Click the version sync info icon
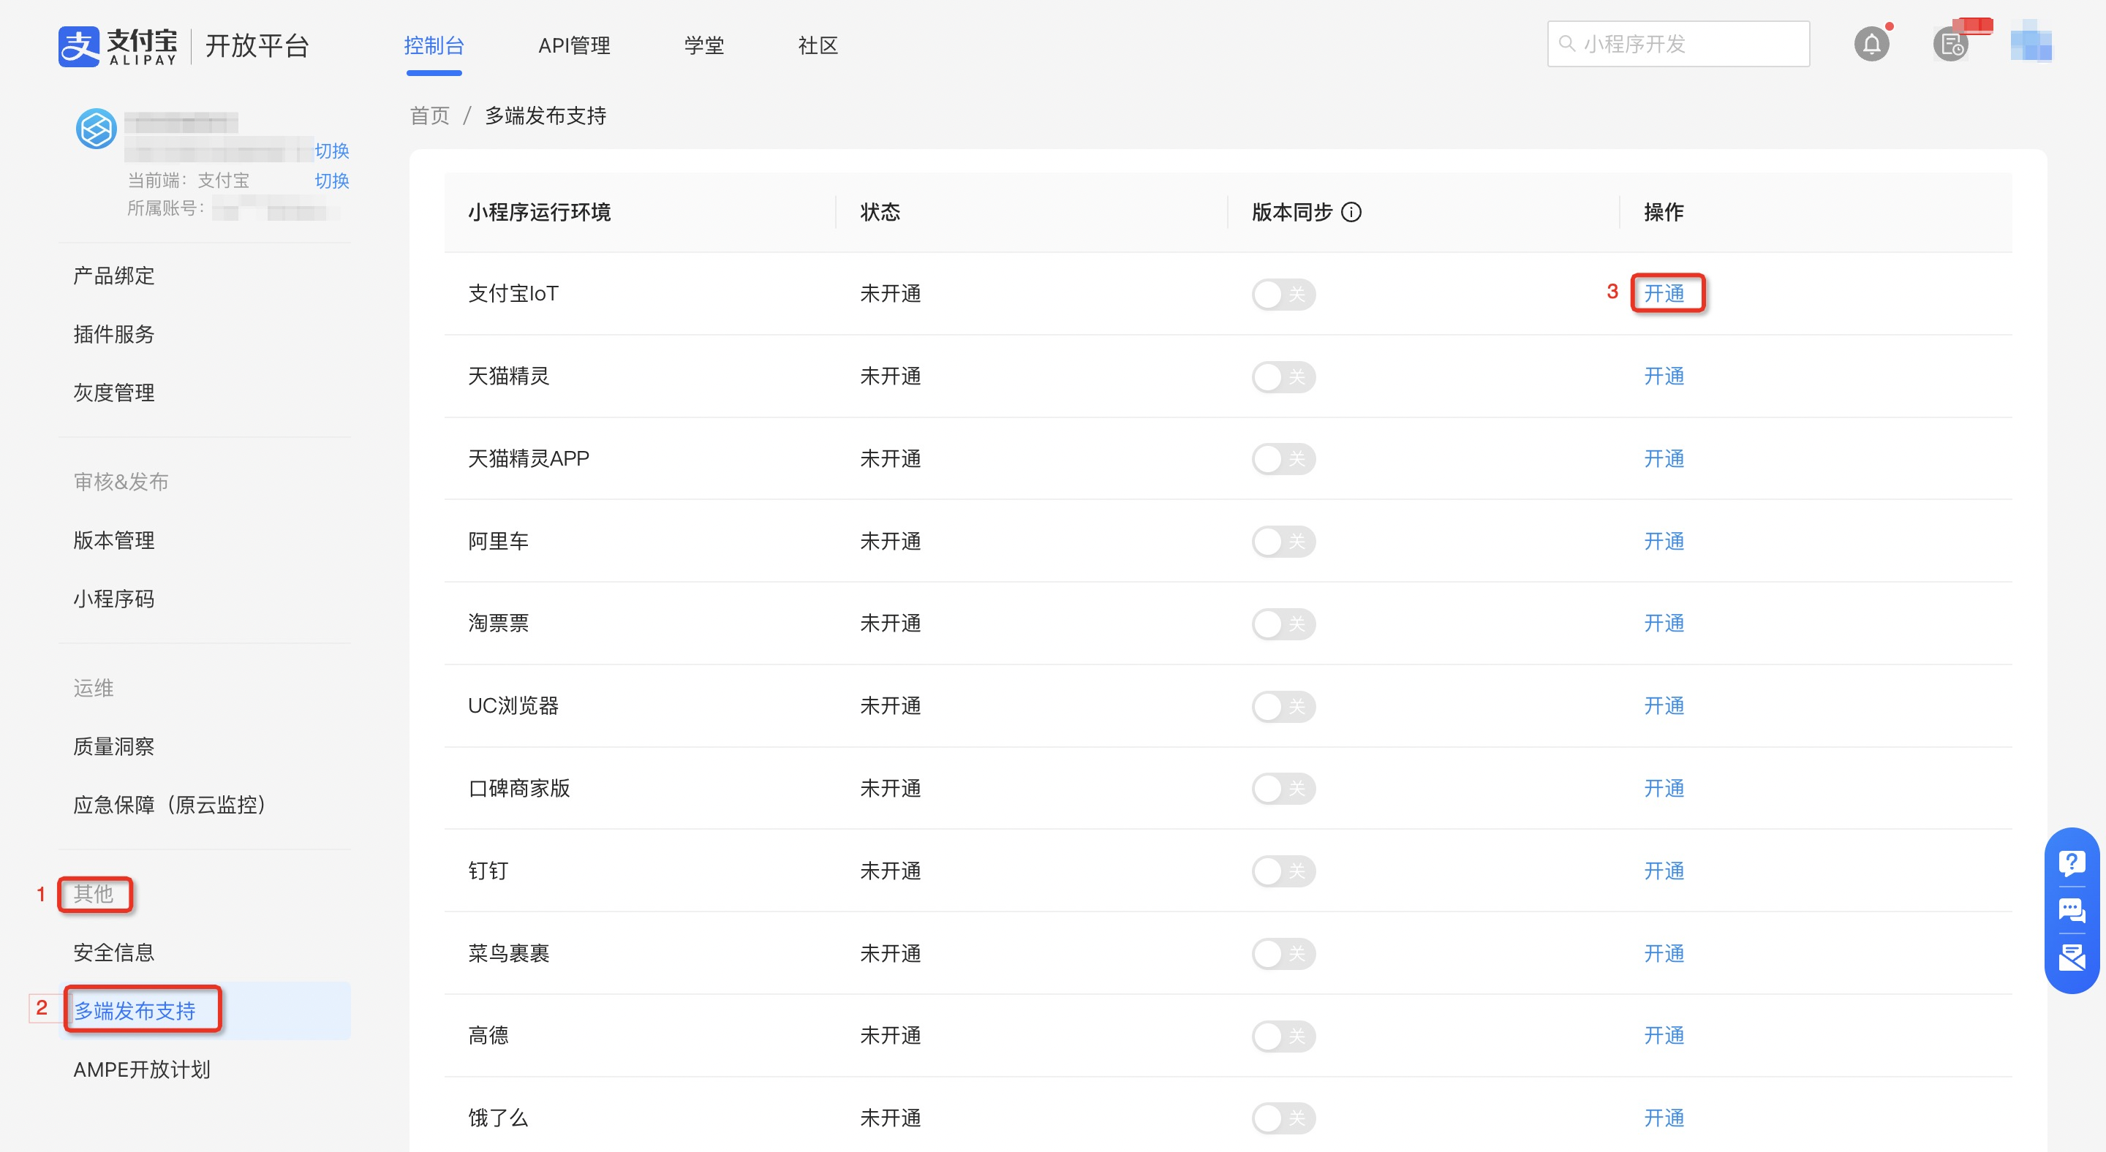Screen dimensions: 2106x1152 pos(1351,213)
